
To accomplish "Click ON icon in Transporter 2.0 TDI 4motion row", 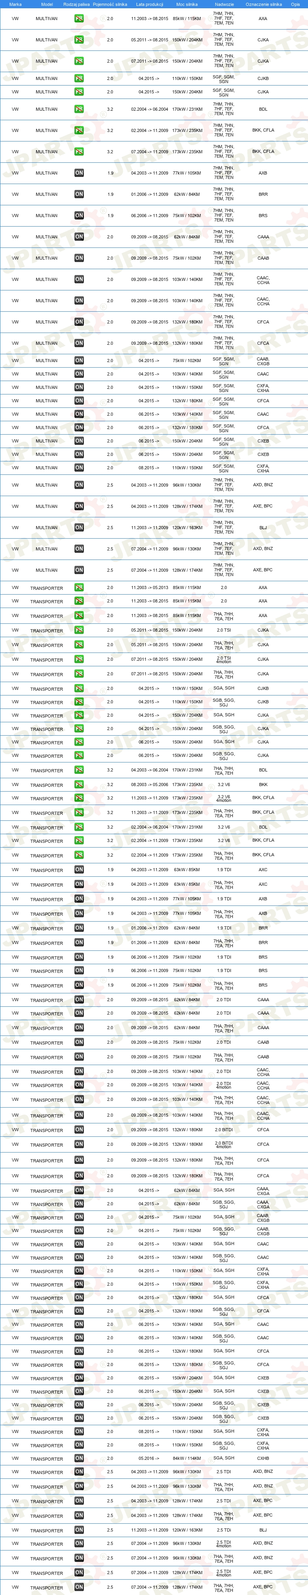I will pyautogui.click(x=79, y=1085).
